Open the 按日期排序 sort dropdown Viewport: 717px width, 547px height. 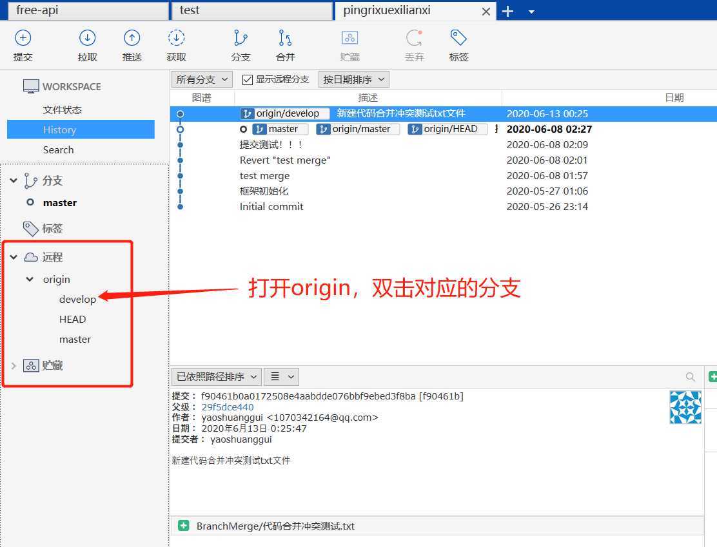[354, 79]
